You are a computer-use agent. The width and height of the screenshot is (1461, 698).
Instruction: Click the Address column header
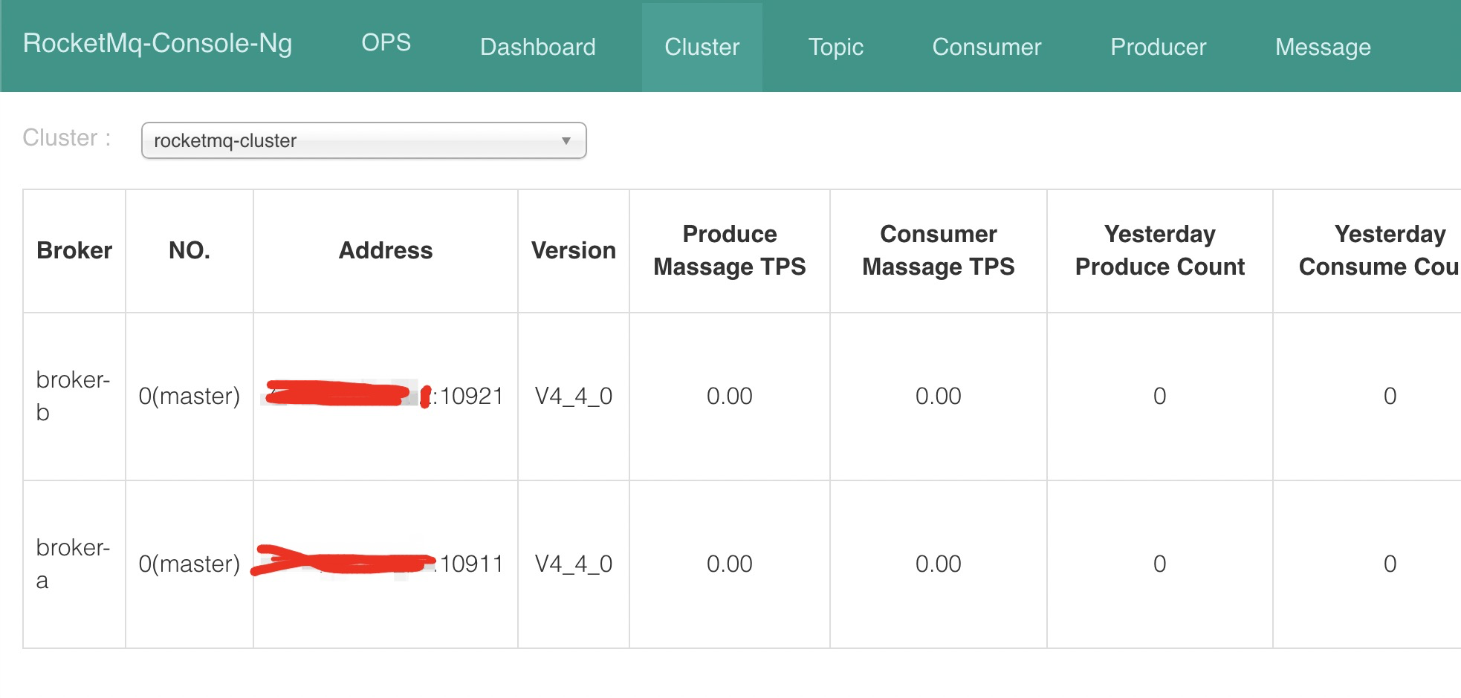[385, 251]
